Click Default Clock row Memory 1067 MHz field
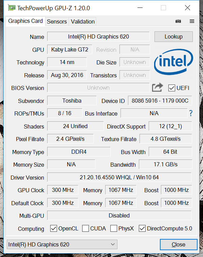203x257 pixels. (121, 203)
